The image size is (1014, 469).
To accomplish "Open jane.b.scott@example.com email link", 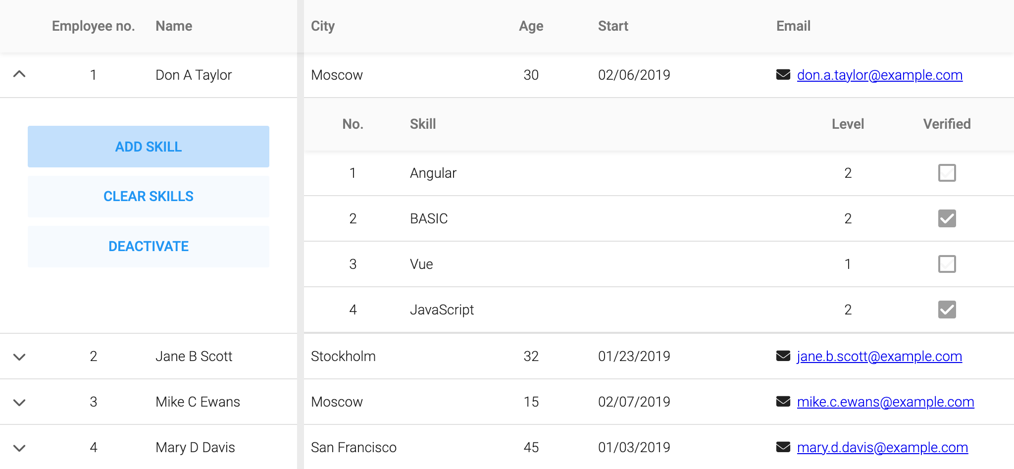I will point(879,356).
